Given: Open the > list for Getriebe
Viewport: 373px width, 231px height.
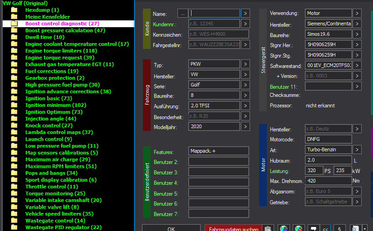Looking at the screenshot, I should 357,202.
